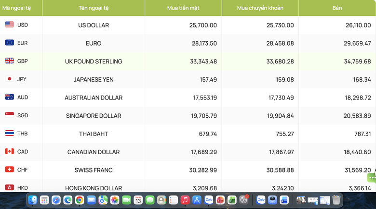Click the JPY Japan flag icon
This screenshot has height=209, width=376.
[10, 79]
